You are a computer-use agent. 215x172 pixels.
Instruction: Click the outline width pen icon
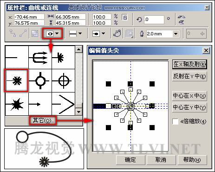[x=142, y=34]
